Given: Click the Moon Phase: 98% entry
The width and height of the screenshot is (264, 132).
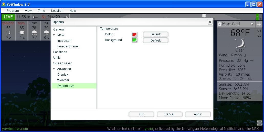Looking at the screenshot, I should (x=235, y=98).
